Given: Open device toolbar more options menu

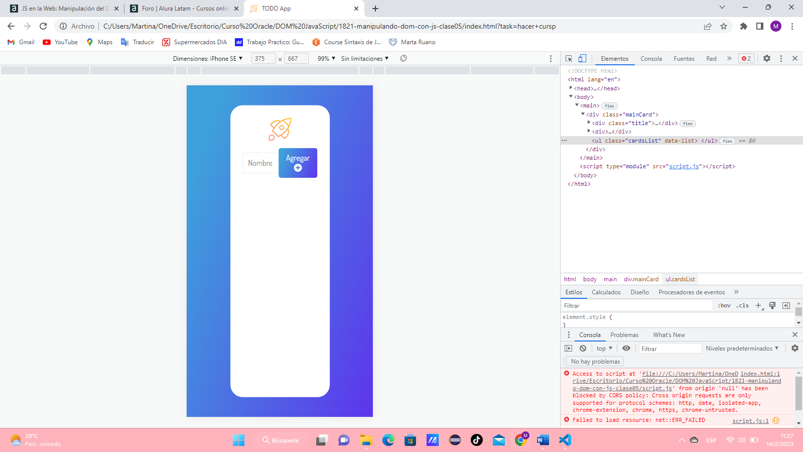Looking at the screenshot, I should pyautogui.click(x=551, y=58).
